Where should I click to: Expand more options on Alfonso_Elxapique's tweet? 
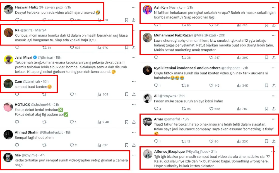[x=274, y=152]
